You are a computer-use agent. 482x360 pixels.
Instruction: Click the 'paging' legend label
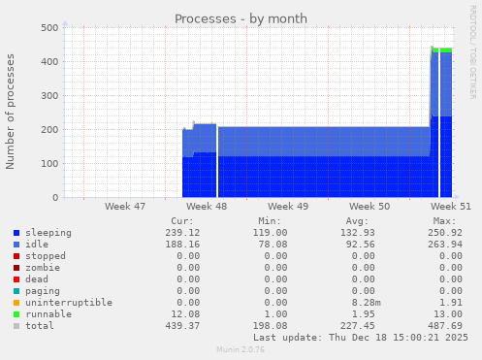pos(43,291)
